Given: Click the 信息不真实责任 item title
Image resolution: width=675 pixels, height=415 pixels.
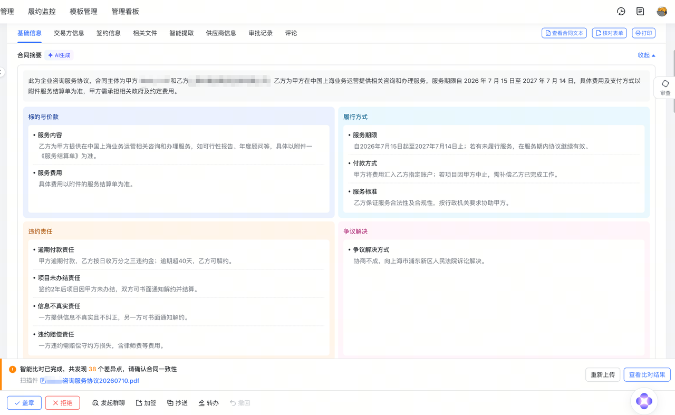Looking at the screenshot, I should (59, 306).
